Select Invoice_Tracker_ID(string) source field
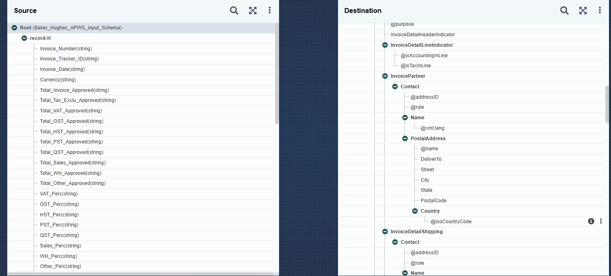This screenshot has height=276, width=611. point(69,59)
